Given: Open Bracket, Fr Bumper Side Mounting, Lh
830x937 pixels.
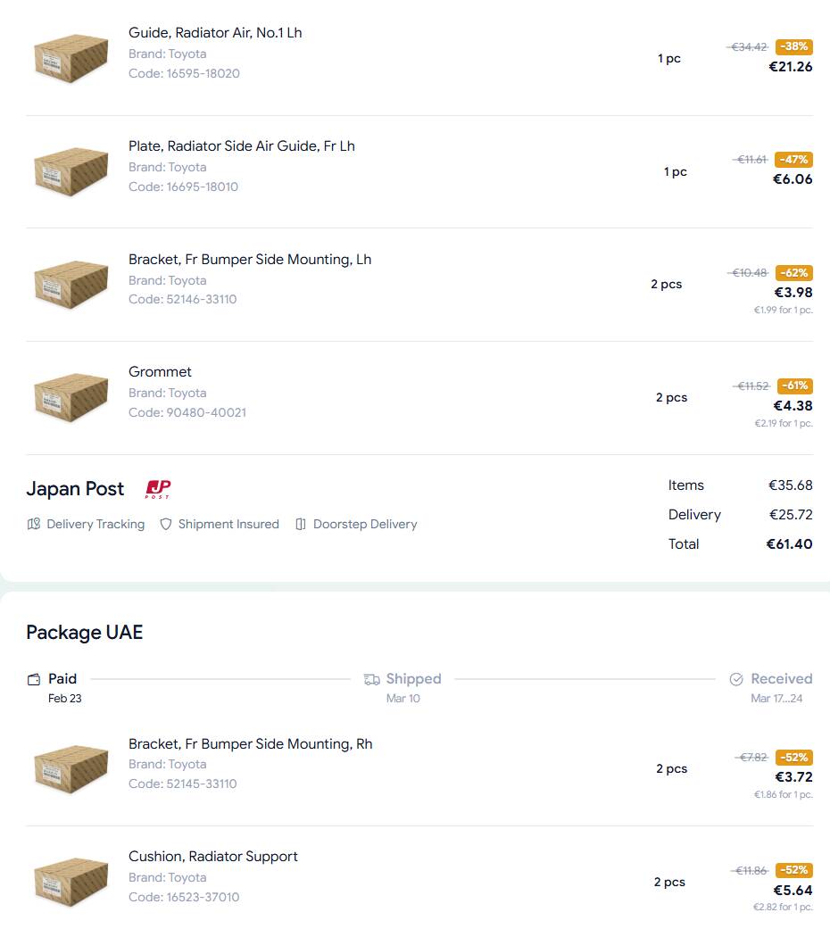Looking at the screenshot, I should coord(249,260).
